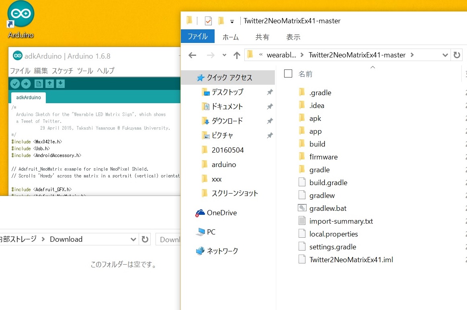This screenshot has width=467, height=310.
Task: Click the 内部ストレージ breadcrumb in back window
Action: (x=18, y=239)
